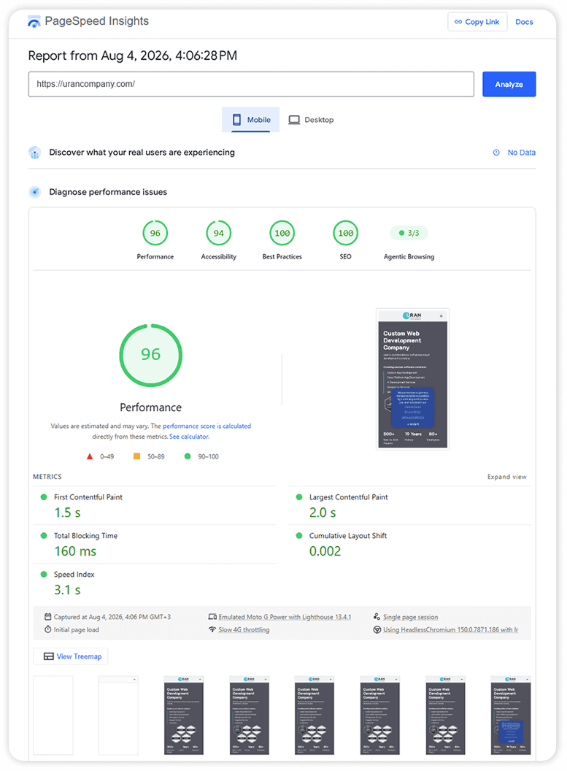Open the performance score is calculated link
The image size is (567, 771).
(x=207, y=426)
